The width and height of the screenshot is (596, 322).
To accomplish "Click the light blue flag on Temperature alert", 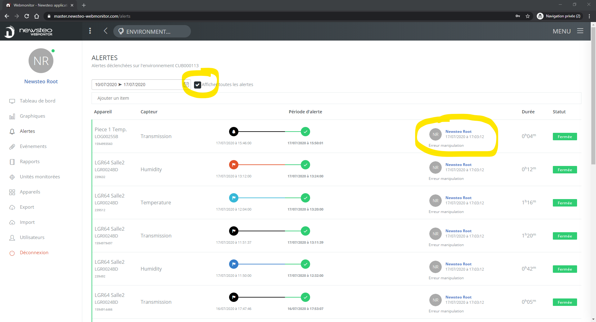I will (234, 198).
